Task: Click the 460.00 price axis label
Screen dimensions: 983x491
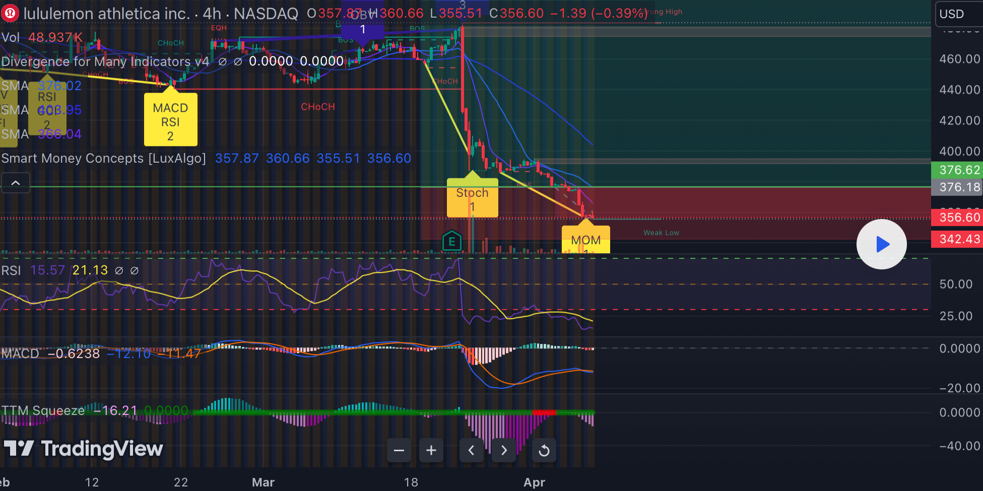Action: click(960, 59)
